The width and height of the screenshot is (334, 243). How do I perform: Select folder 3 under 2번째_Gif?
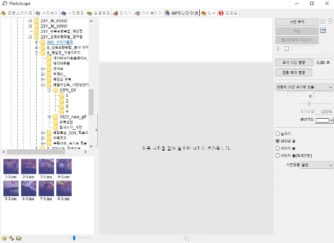tap(67, 106)
